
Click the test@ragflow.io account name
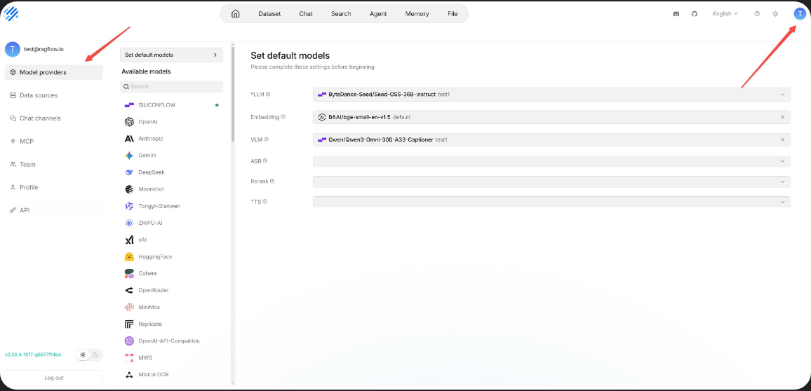coord(44,49)
